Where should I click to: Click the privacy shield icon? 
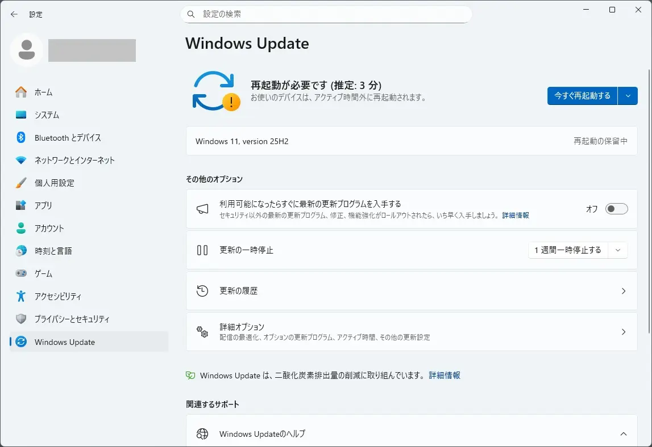pos(21,319)
